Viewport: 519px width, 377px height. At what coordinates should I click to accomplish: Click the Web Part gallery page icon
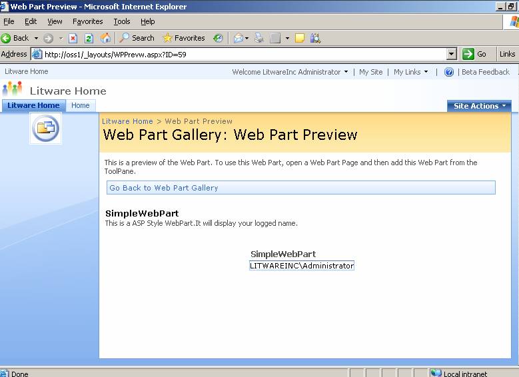[46, 129]
